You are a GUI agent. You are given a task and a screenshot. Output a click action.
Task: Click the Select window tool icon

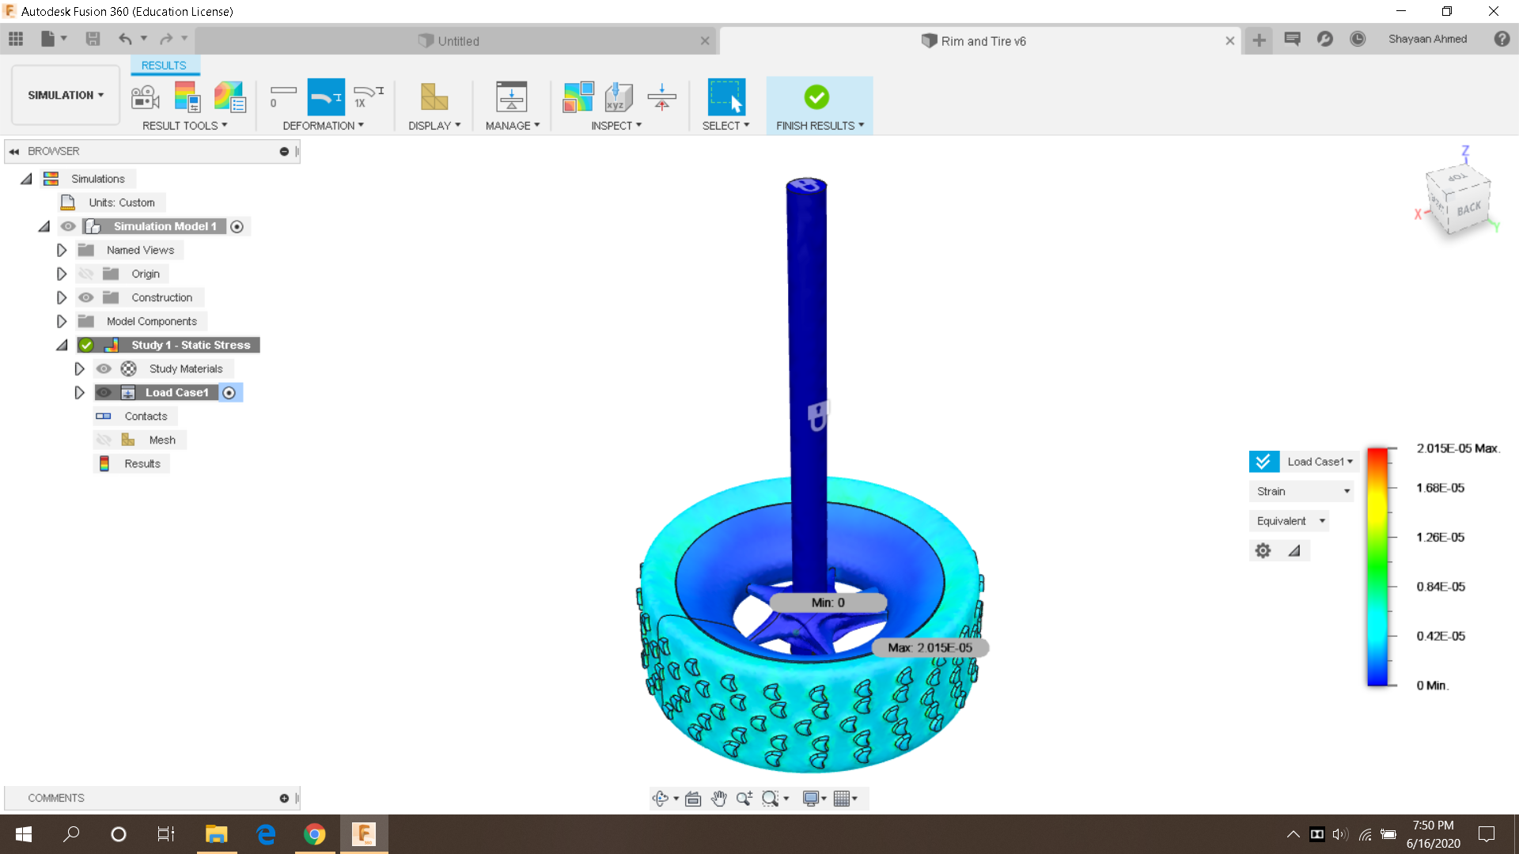(x=725, y=97)
